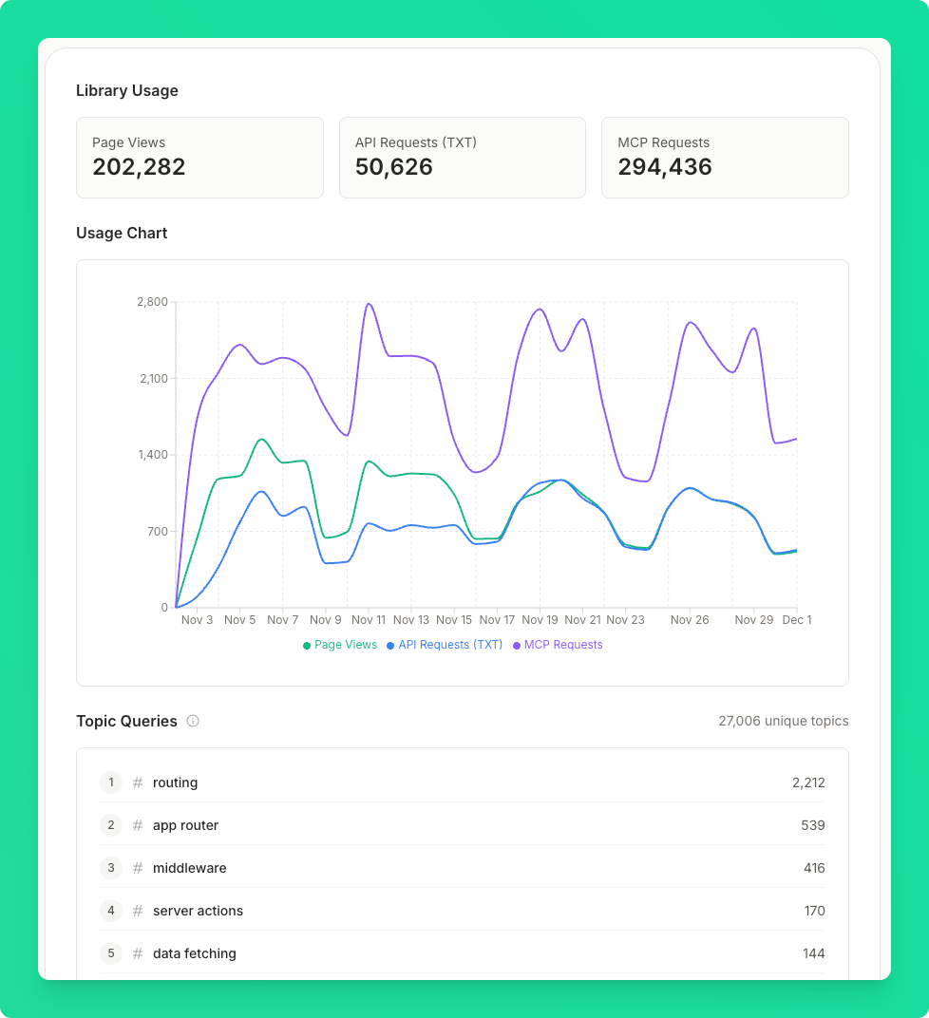Viewport: 929px width, 1018px height.
Task: Click the API Requests (TXT) card
Action: (463, 157)
